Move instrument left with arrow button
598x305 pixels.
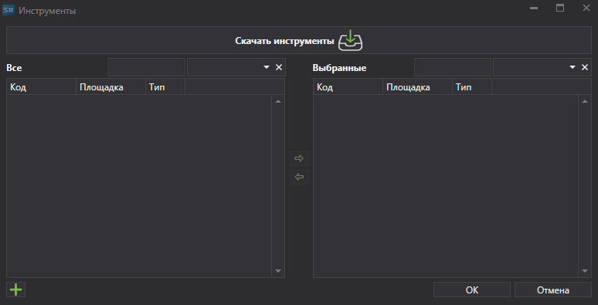[299, 177]
